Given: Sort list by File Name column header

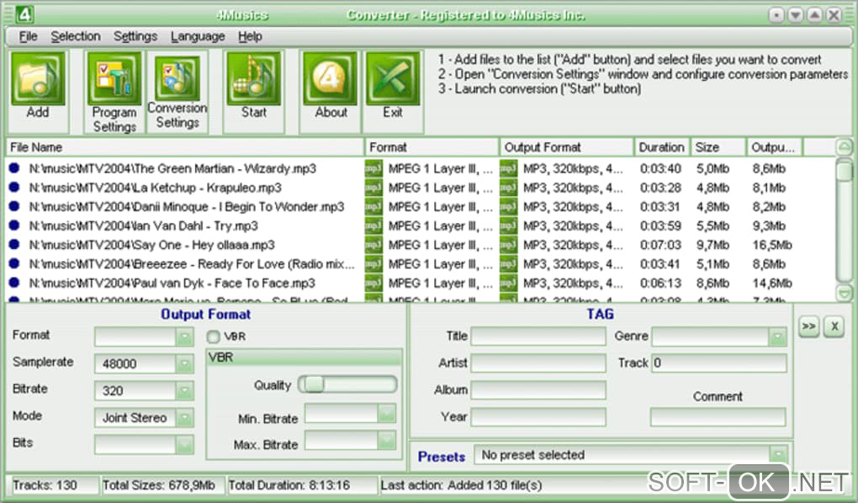Looking at the screenshot, I should pyautogui.click(x=185, y=147).
